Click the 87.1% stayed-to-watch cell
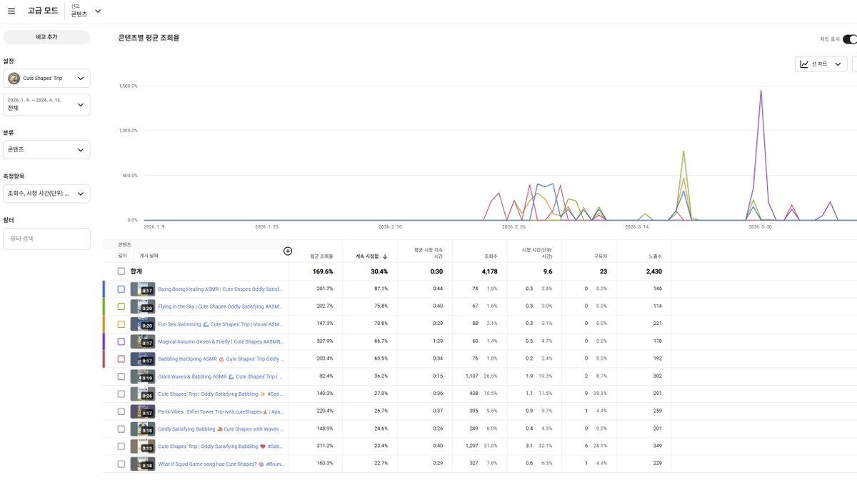857x480 pixels. click(381, 289)
